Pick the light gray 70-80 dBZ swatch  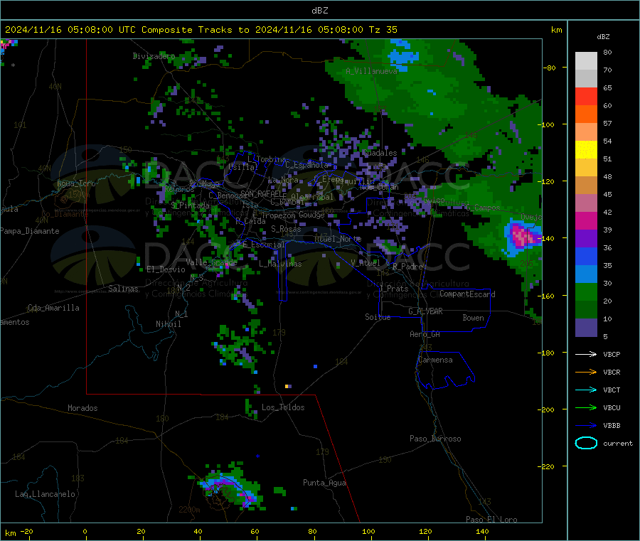tap(586, 61)
